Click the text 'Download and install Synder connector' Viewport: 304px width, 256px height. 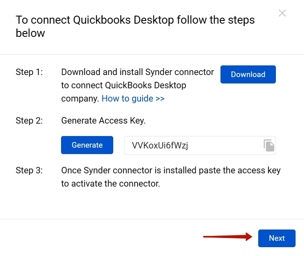tap(137, 72)
